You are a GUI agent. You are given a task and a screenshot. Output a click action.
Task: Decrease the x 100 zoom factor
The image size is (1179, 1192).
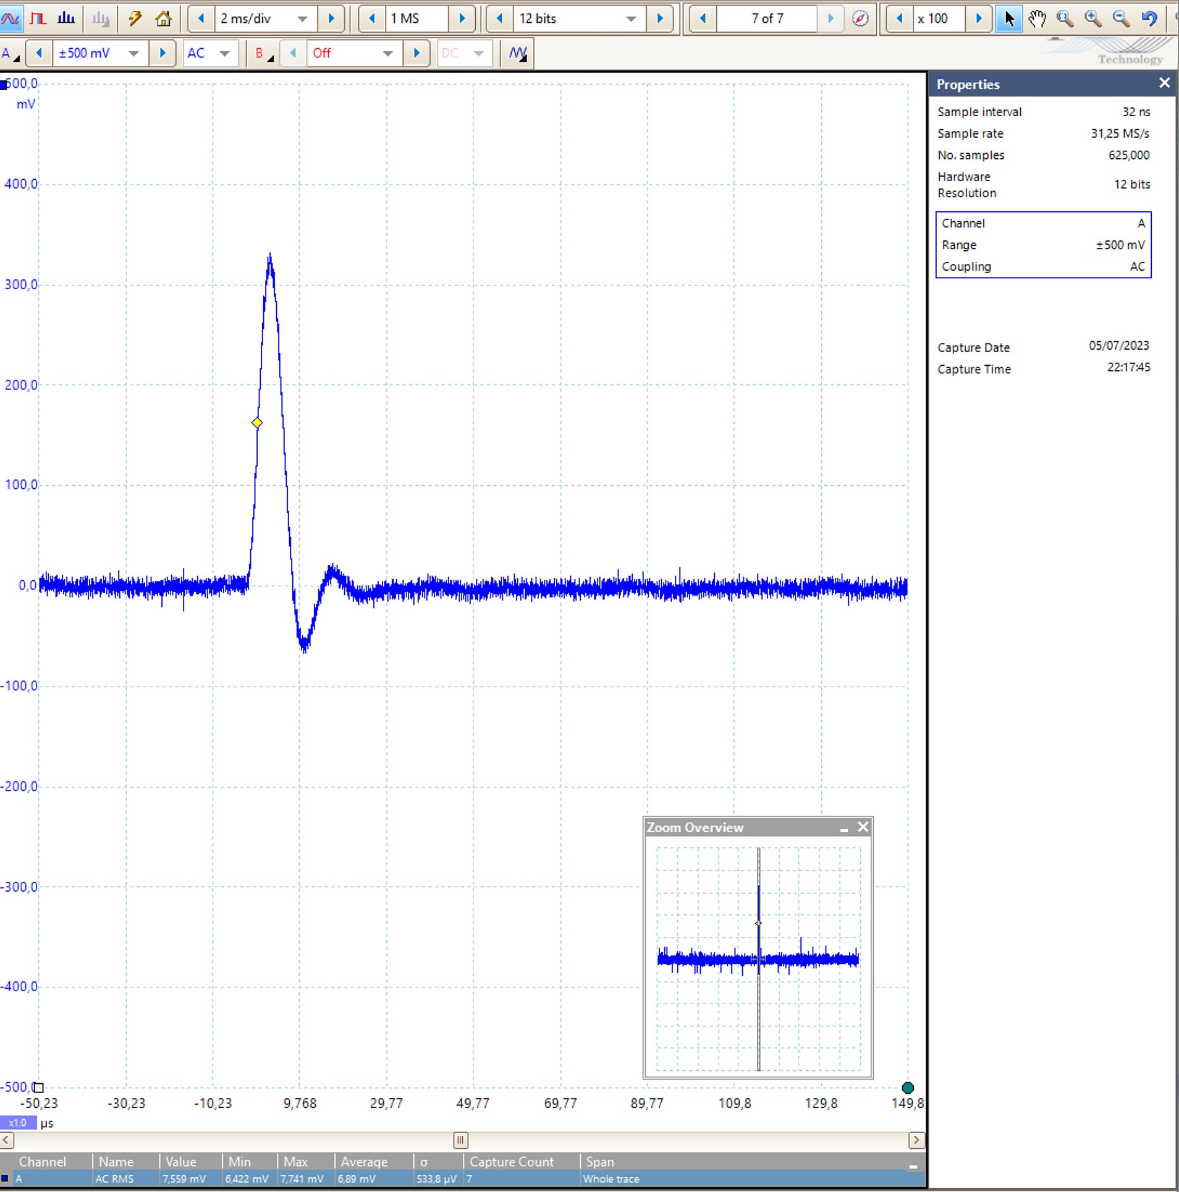pos(899,19)
